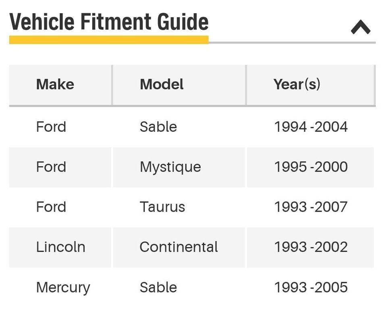Image resolution: width=387 pixels, height=330 pixels.
Task: Click Sable in the Mercury row
Action: coord(158,287)
